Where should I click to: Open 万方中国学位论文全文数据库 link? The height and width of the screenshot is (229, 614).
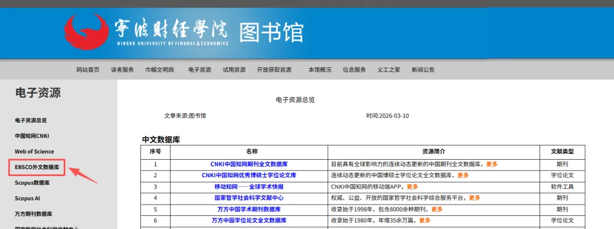[x=249, y=220]
